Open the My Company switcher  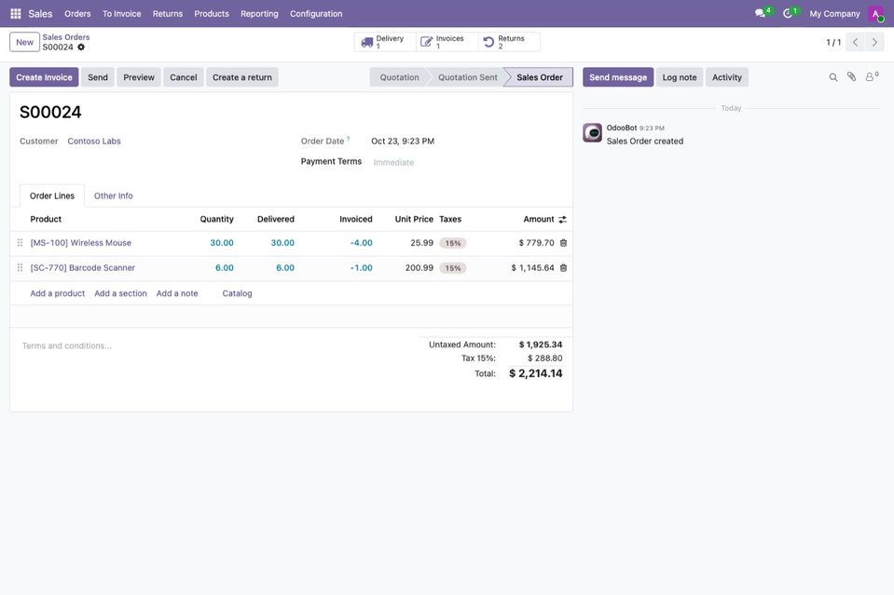(834, 14)
